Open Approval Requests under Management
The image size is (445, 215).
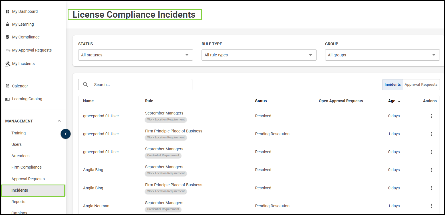(28, 179)
